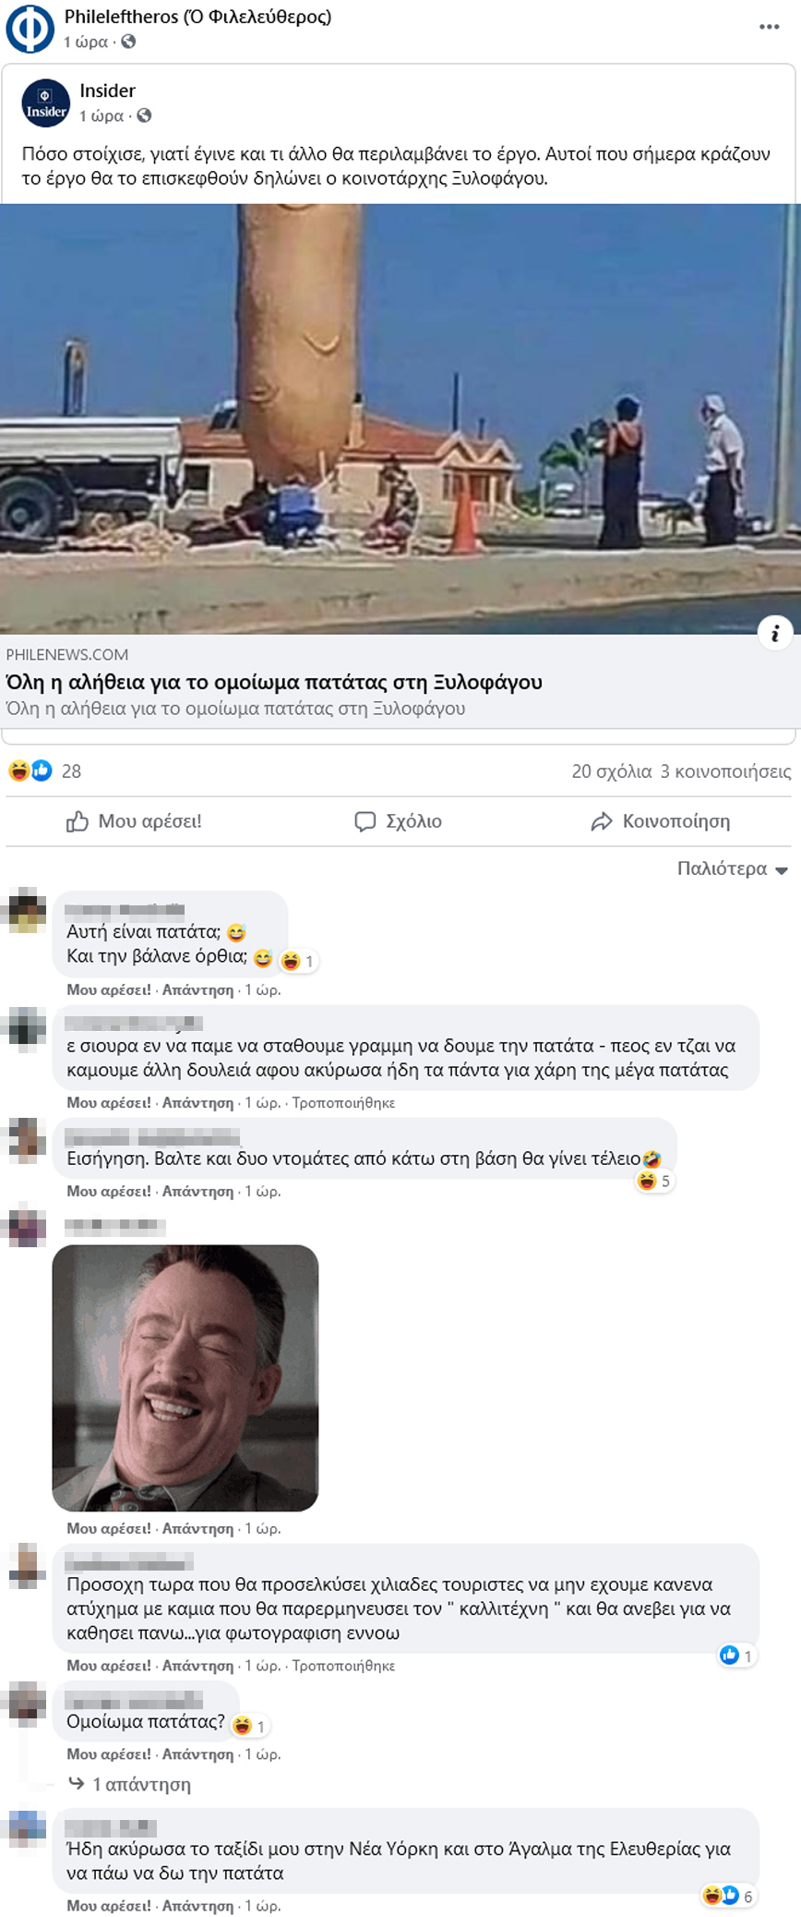
Task: Click the thumbs-up icon beside Μου αρέσει!
Action: click(78, 821)
